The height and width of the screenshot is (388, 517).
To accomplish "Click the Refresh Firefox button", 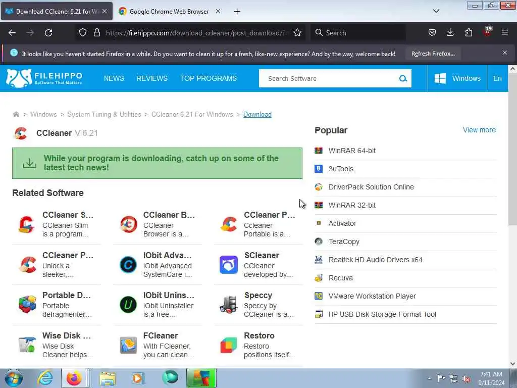I will [x=433, y=54].
